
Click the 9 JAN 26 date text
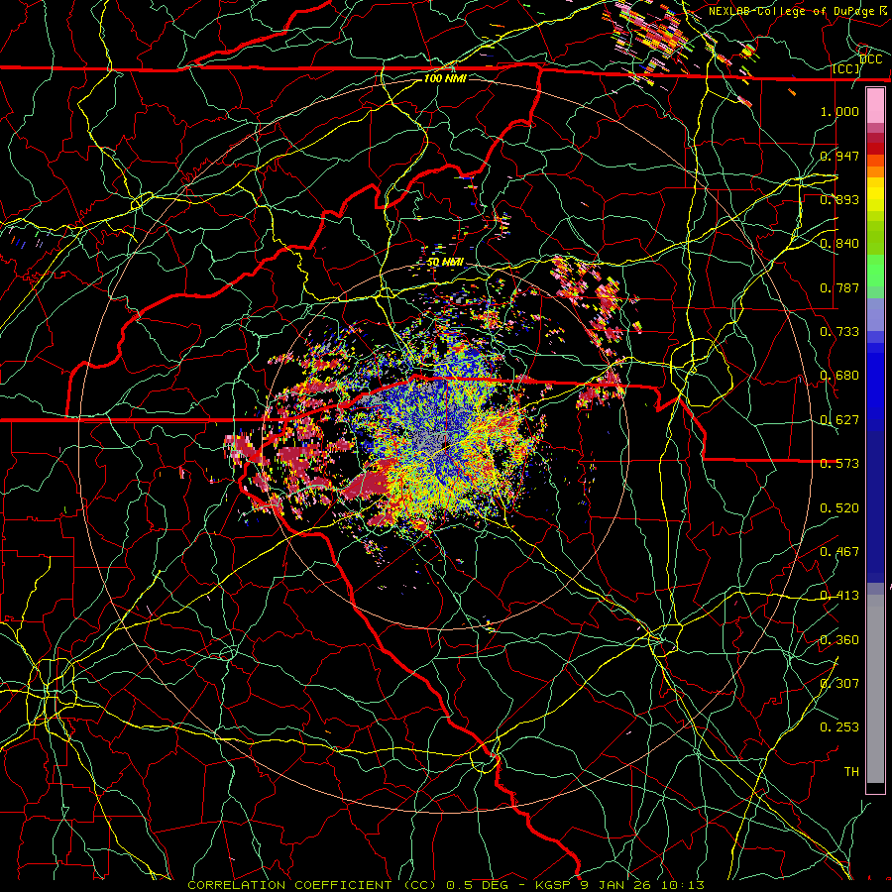[x=616, y=885]
